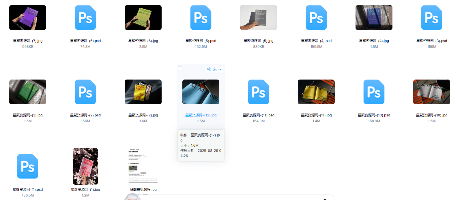Screen dimensions: 462x200
Task: Select file name 星聚资源网-(10).psd
Action: [374, 115]
